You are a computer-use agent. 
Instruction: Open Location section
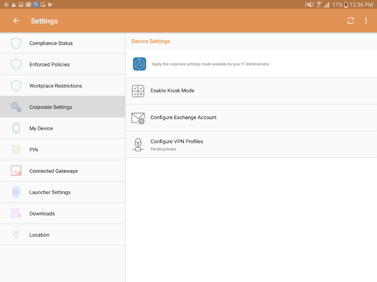point(62,235)
